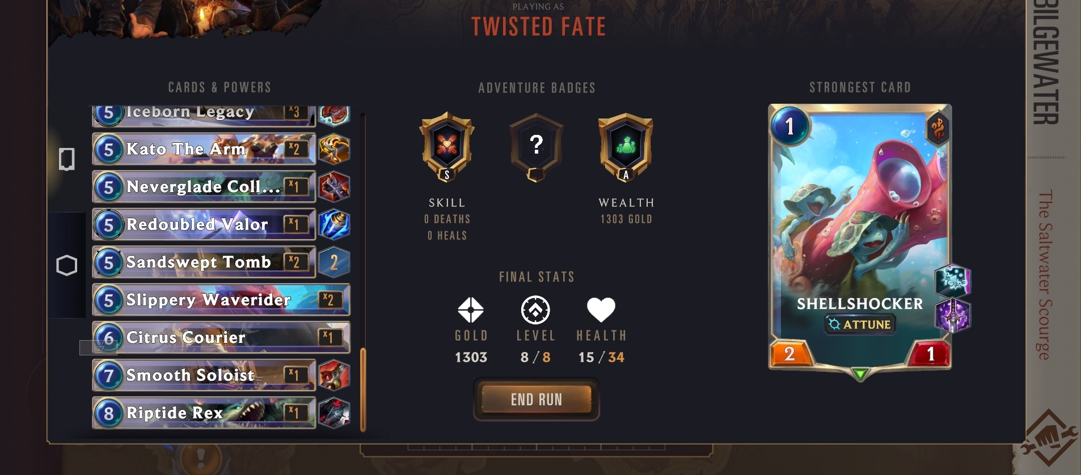Screen dimensions: 1081x475
Task: Open the cards deck icon in sidebar
Action: coord(67,159)
